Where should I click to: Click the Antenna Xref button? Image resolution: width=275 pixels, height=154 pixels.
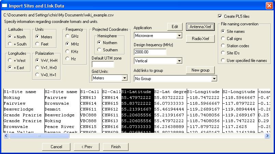point(200,27)
